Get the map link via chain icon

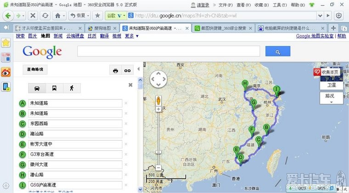coord(127,71)
